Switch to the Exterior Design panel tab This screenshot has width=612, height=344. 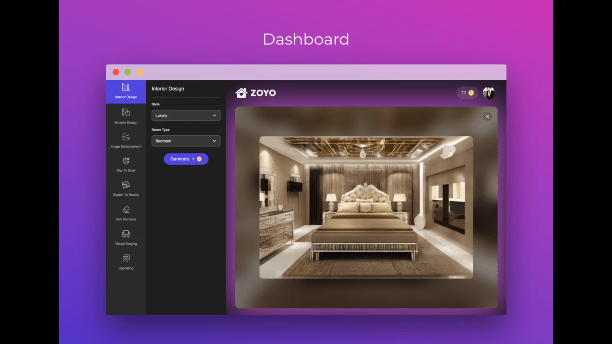coord(126,116)
